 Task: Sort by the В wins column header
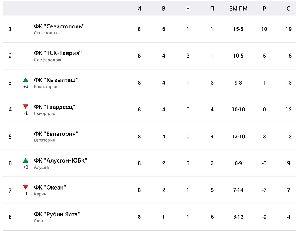[163, 9]
